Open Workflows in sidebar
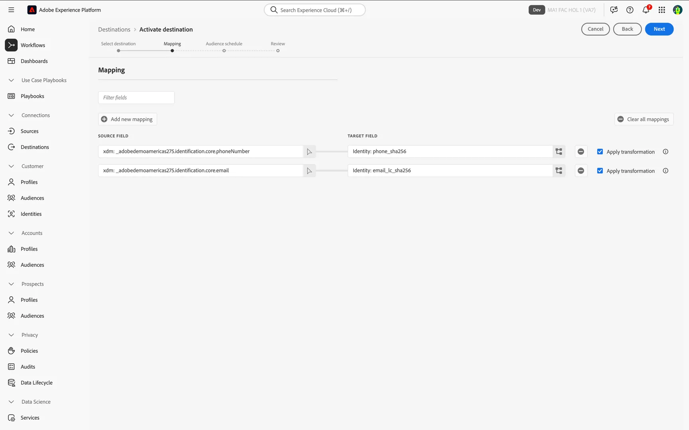The width and height of the screenshot is (689, 430). [33, 45]
